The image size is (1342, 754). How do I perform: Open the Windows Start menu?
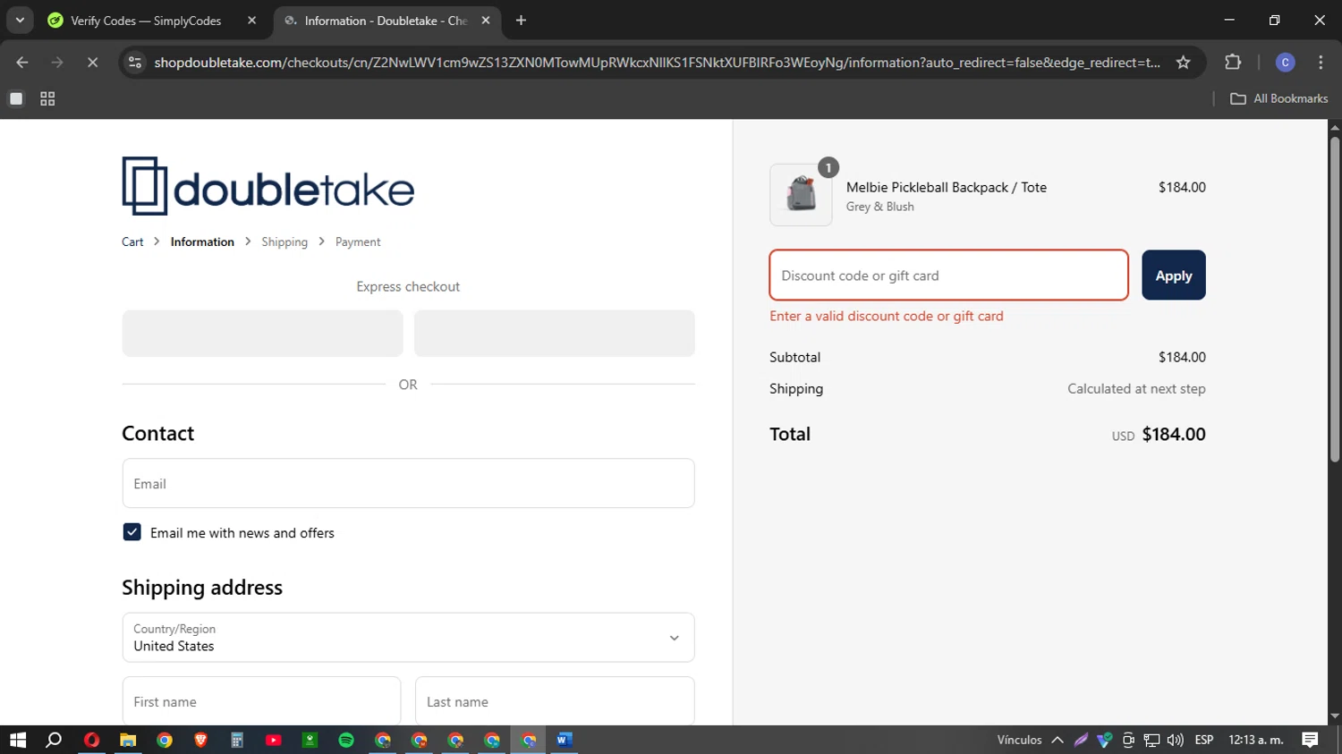(x=18, y=740)
